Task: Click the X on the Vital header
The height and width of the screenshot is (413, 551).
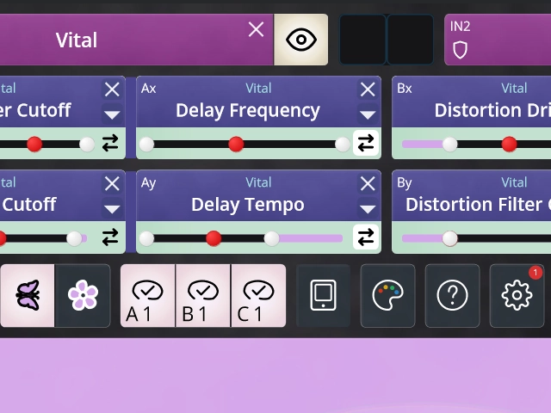Action: click(256, 29)
